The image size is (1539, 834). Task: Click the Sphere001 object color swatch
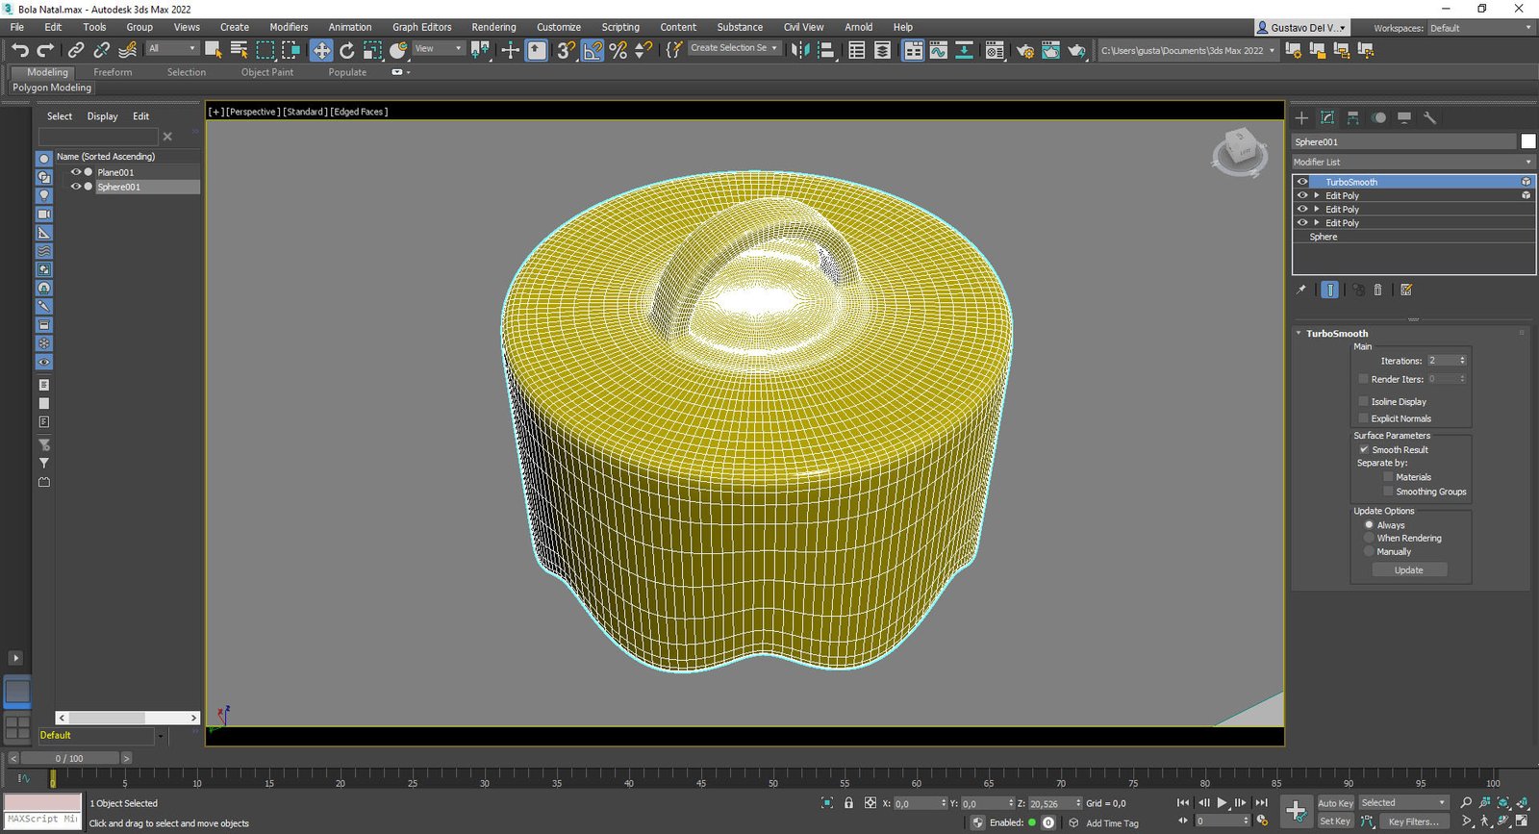pyautogui.click(x=1527, y=141)
